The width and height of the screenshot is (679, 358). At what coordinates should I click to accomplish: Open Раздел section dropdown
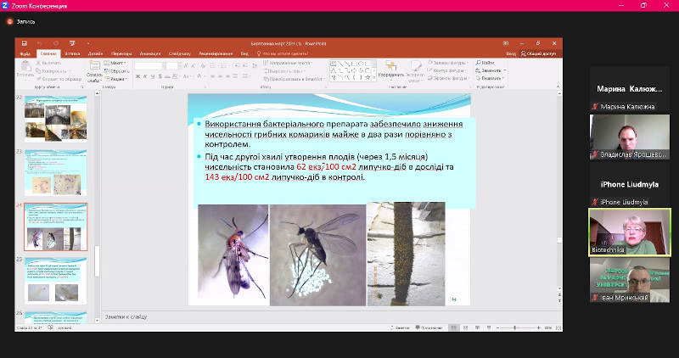click(x=115, y=79)
